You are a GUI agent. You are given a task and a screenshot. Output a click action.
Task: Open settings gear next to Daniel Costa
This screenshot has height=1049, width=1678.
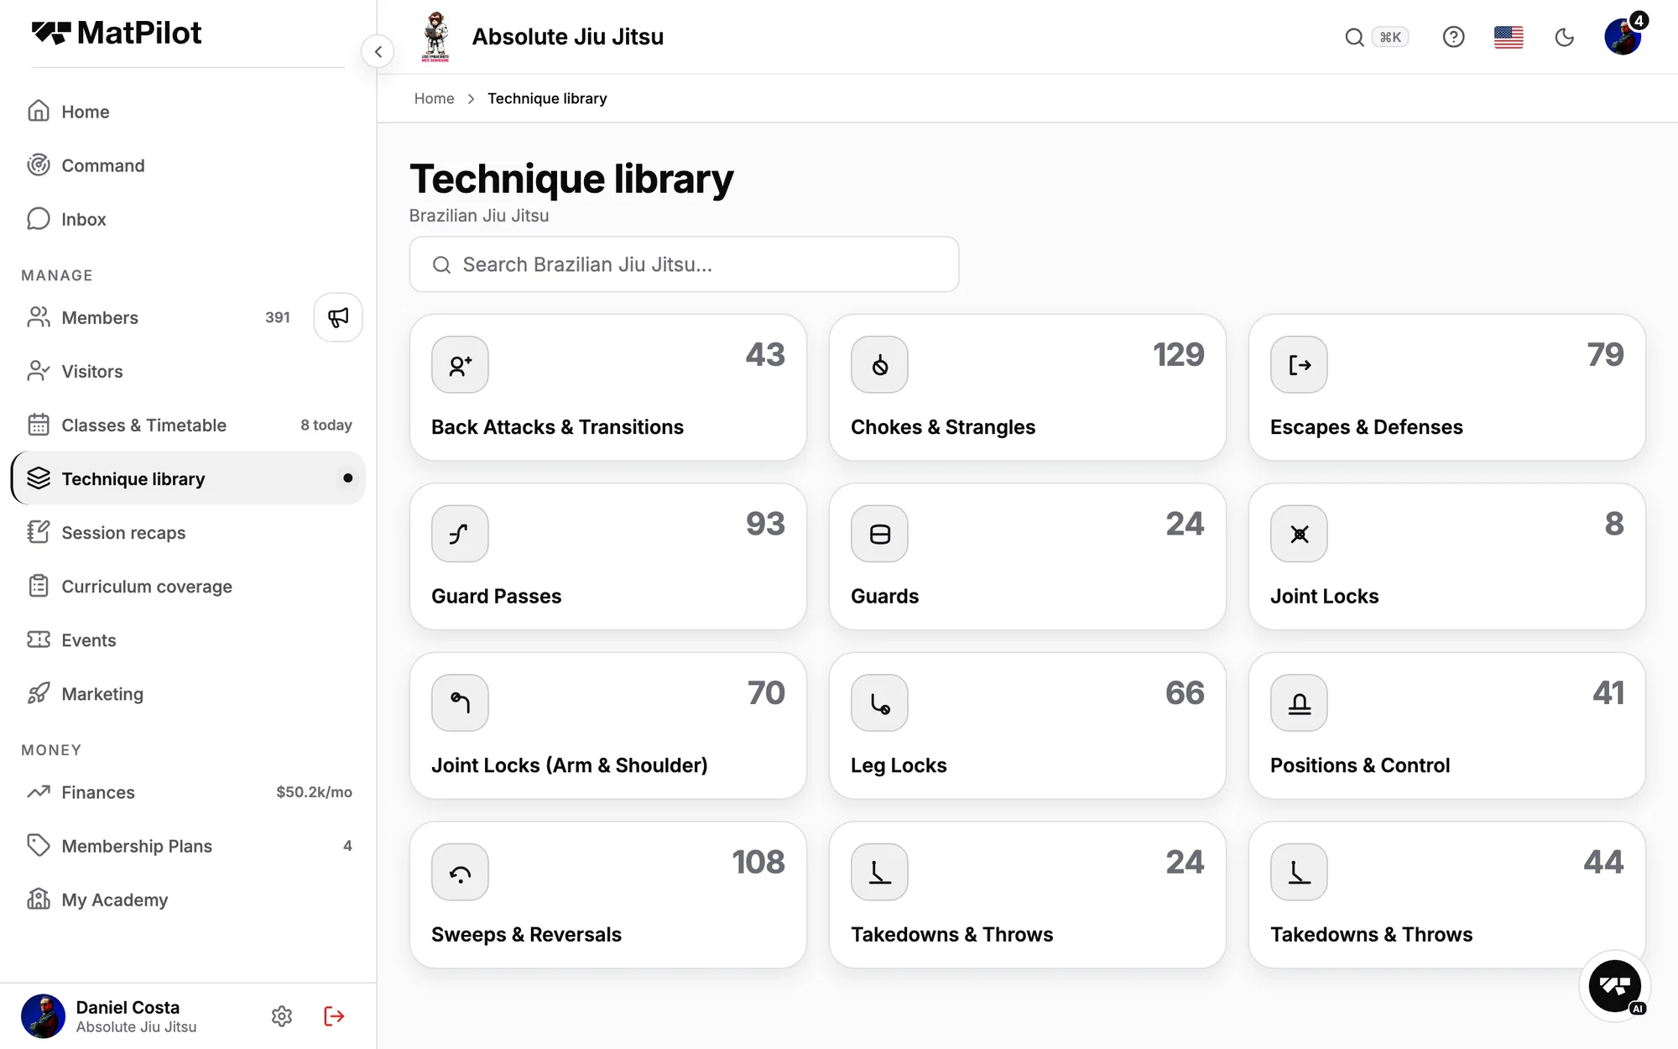(282, 1016)
